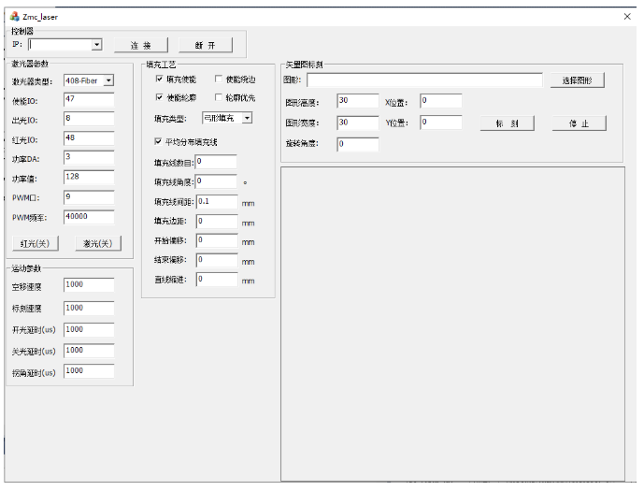Click the 填充边距 input field
Viewport: 644px width, 491px height.
click(217, 222)
